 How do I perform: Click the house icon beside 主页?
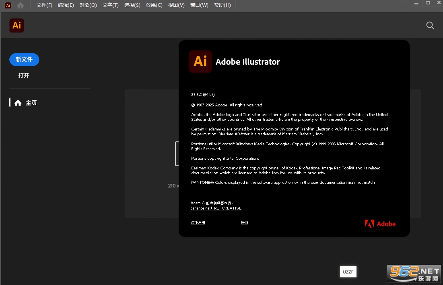click(18, 103)
